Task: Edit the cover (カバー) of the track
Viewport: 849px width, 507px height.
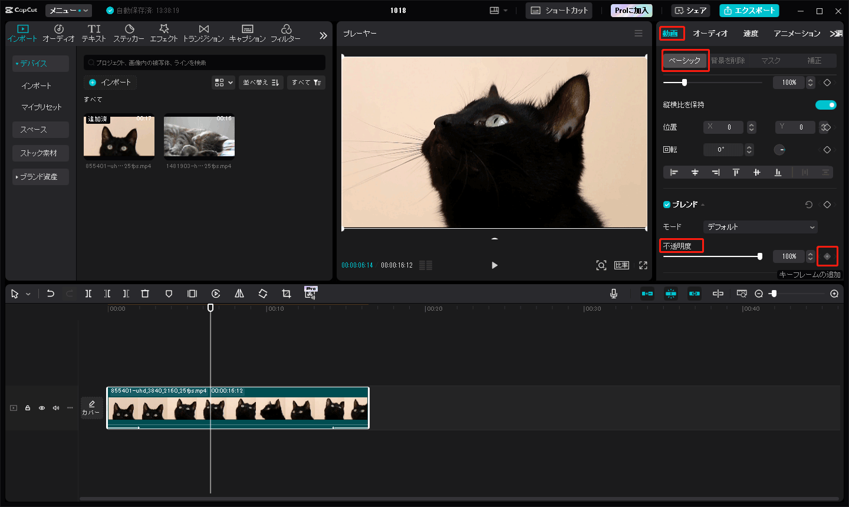Action: tap(91, 408)
